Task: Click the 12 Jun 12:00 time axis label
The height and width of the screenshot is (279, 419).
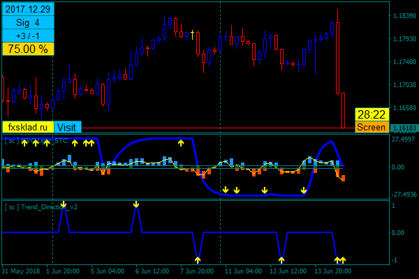Action: point(288,271)
